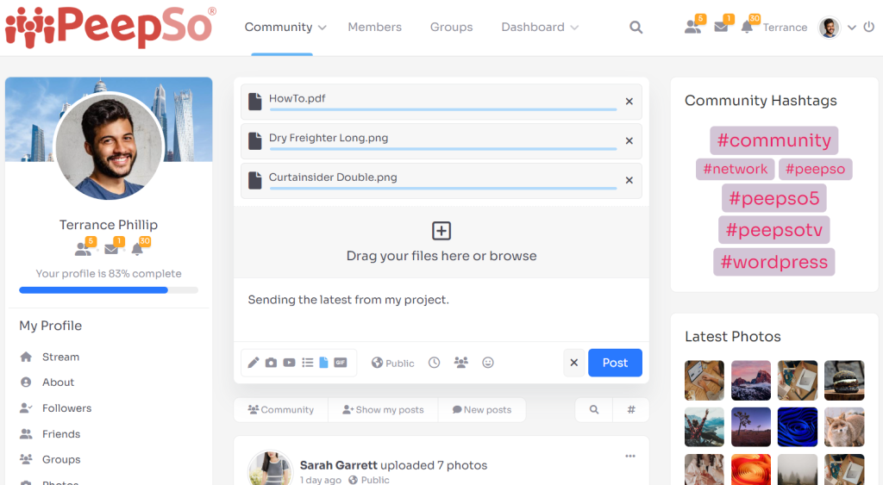The image size is (883, 485).
Task: Open the options menu on Sarah Garrett's post
Action: click(630, 457)
